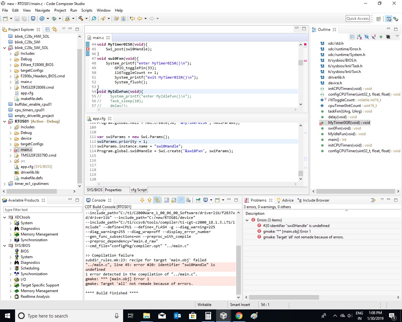Click the Quick Access field
The width and height of the screenshot is (402, 322).
pyautogui.click(x=358, y=19)
